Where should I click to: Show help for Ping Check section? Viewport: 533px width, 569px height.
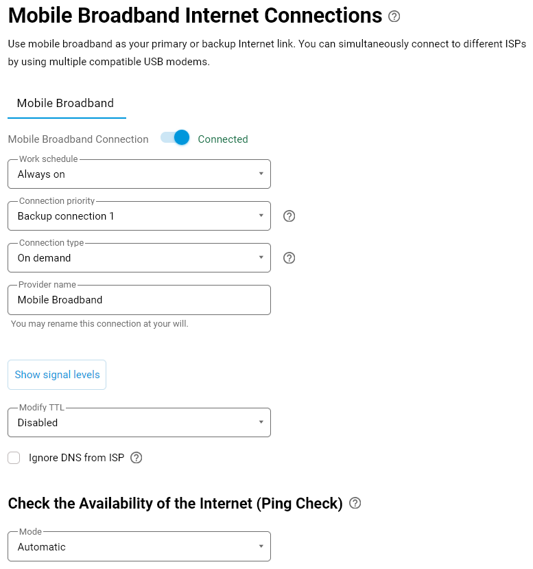click(x=355, y=503)
